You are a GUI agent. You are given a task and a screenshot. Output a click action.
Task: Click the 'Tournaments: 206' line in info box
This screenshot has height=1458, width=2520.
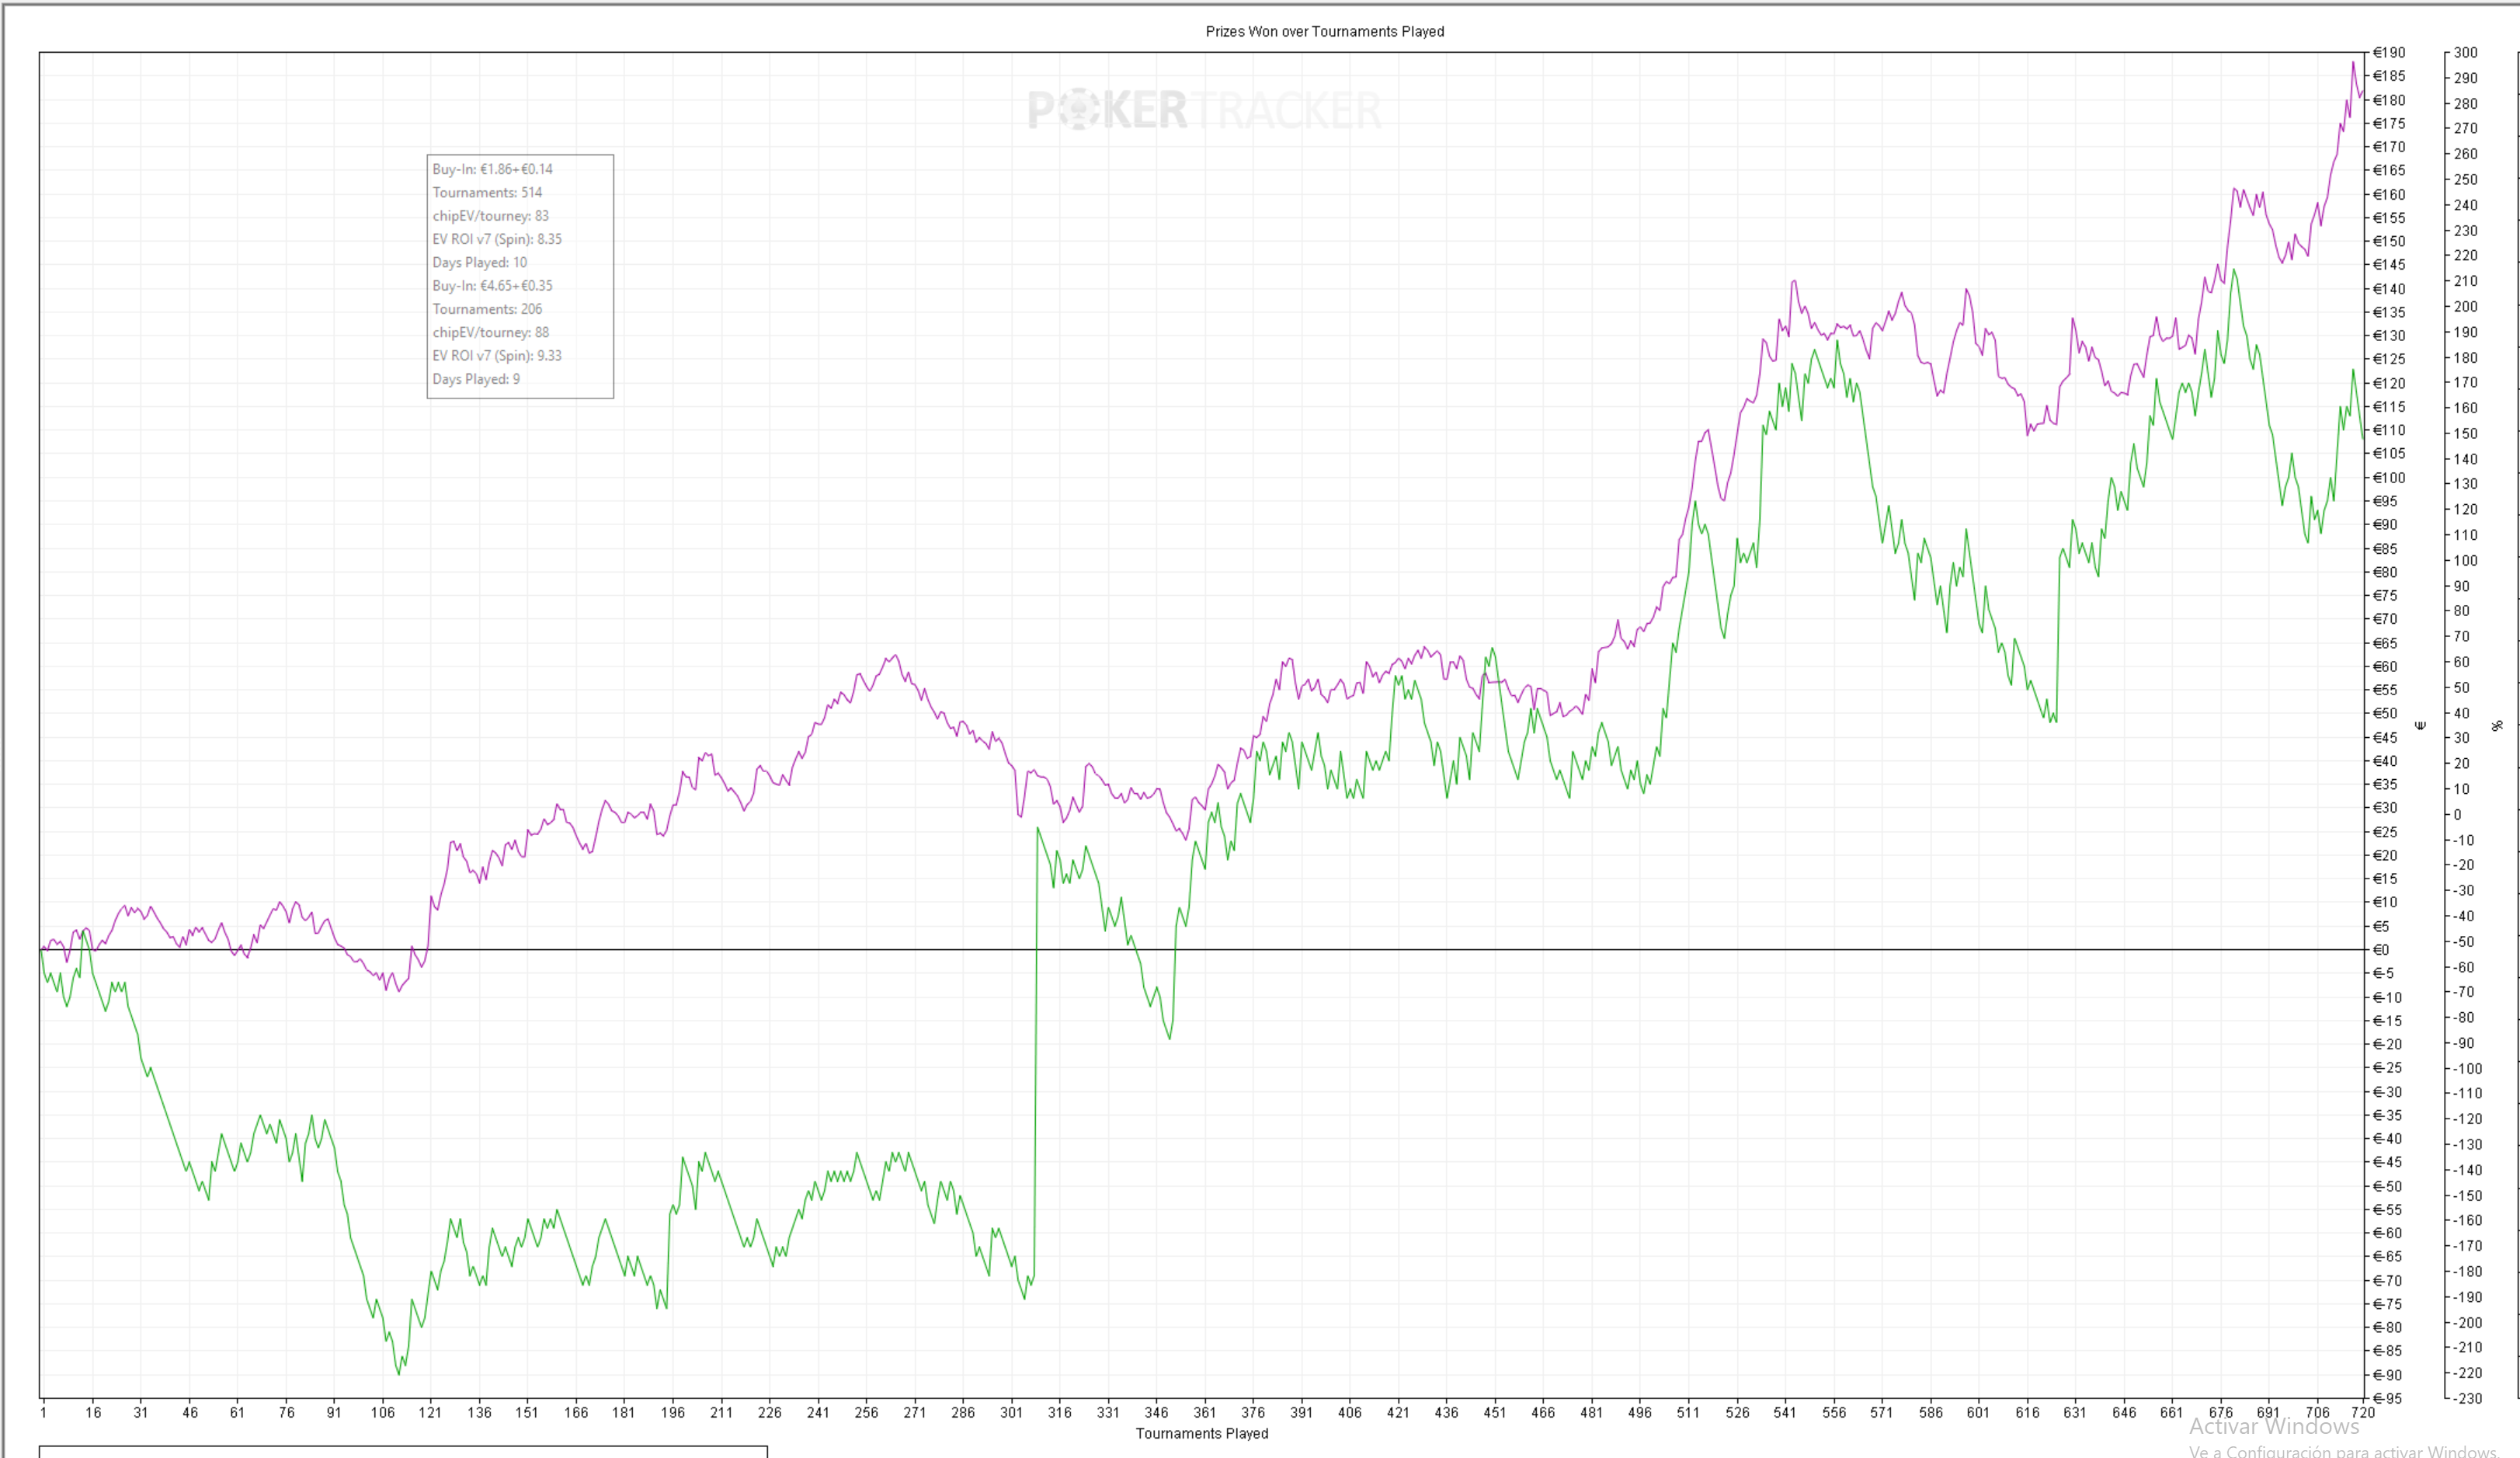tap(487, 309)
